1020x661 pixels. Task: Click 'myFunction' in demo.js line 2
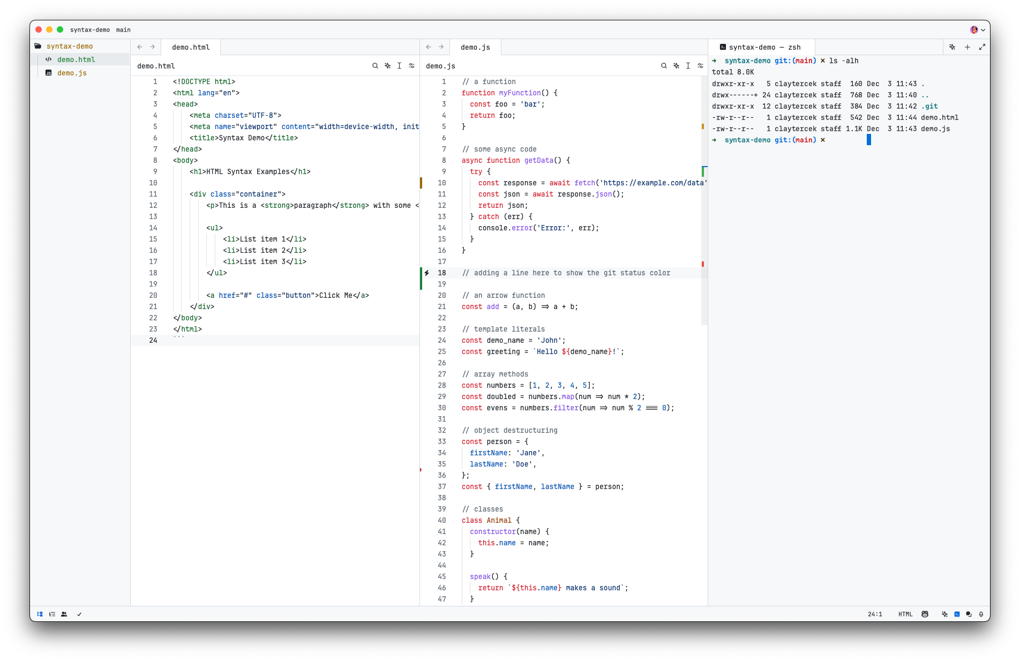pyautogui.click(x=520, y=93)
